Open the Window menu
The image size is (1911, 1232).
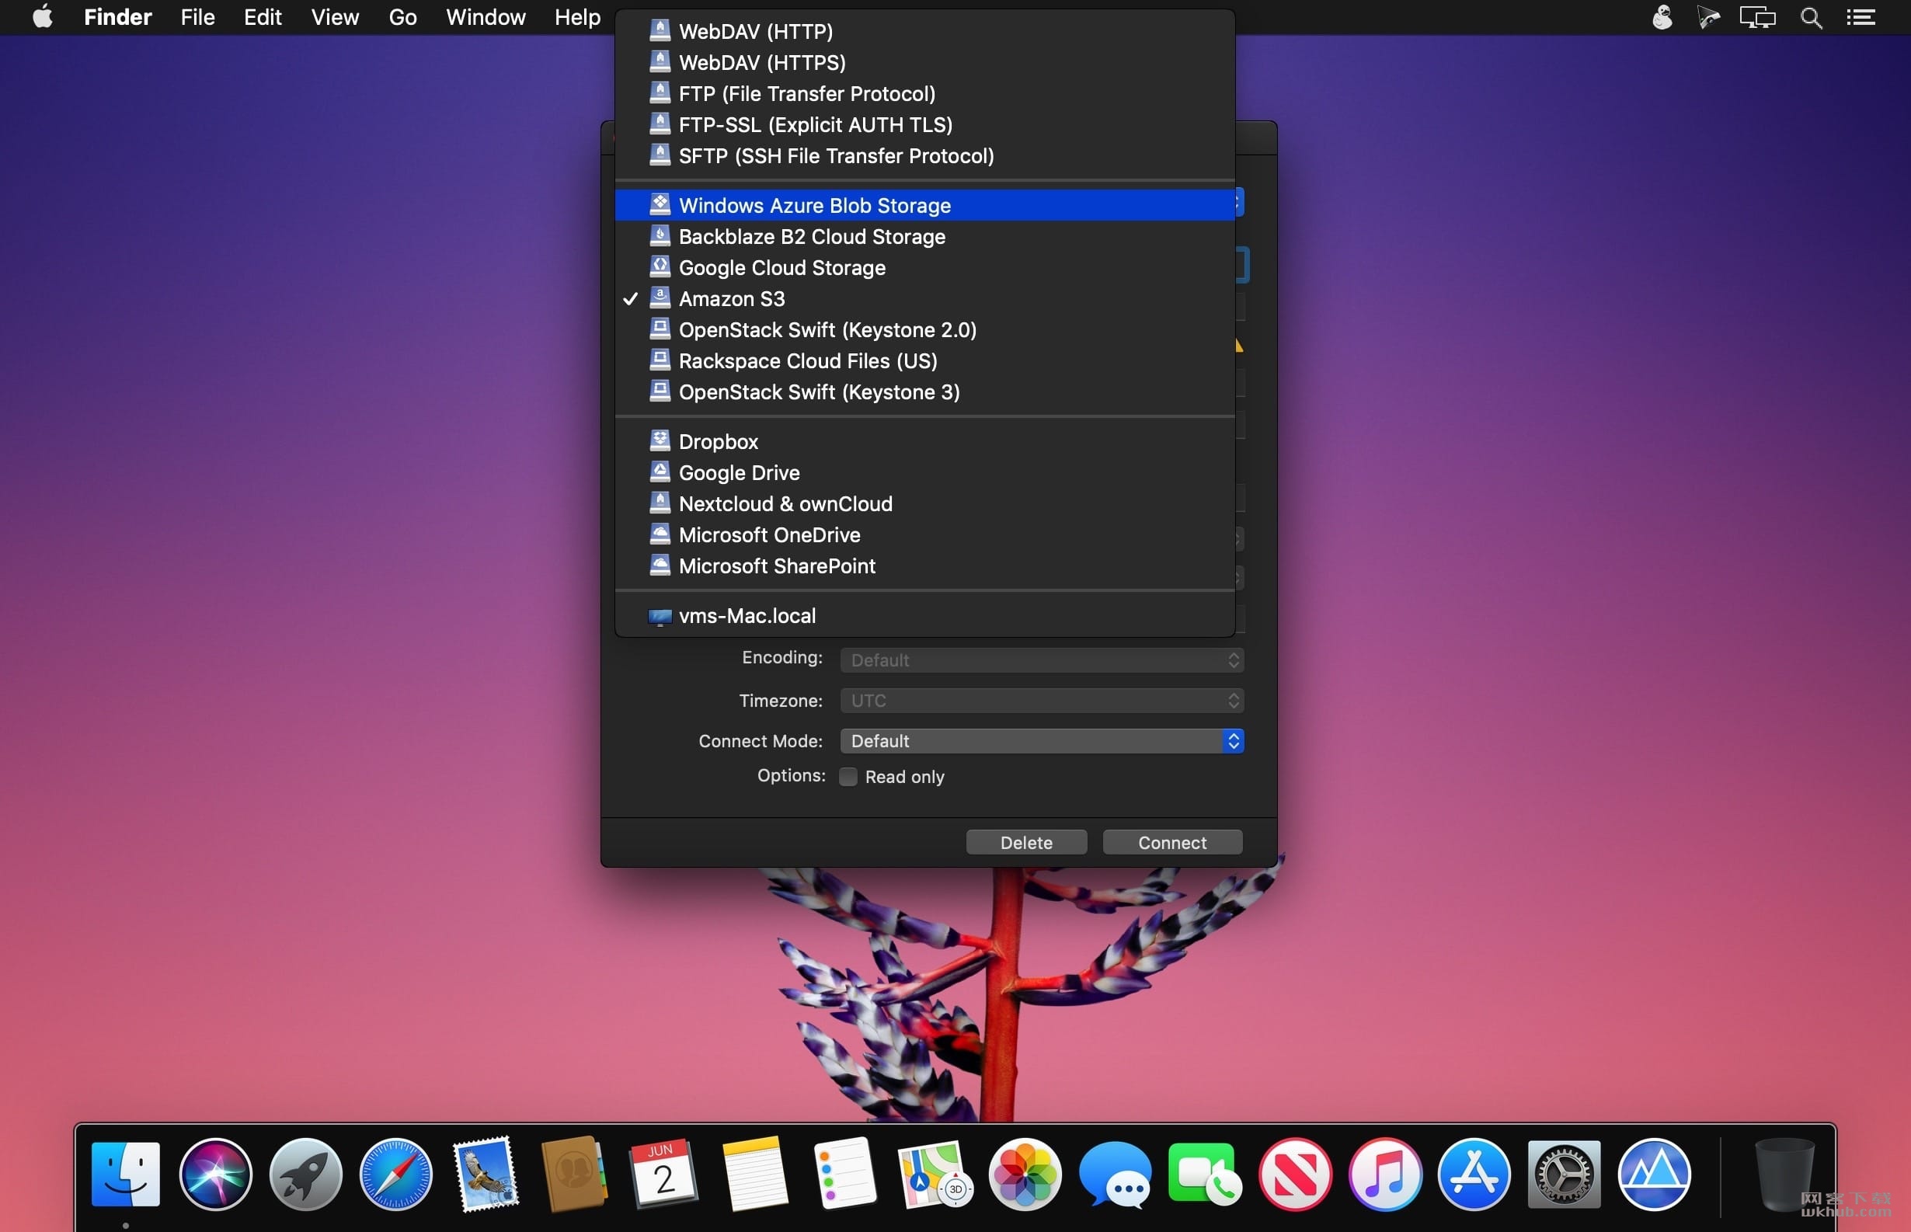coord(486,17)
